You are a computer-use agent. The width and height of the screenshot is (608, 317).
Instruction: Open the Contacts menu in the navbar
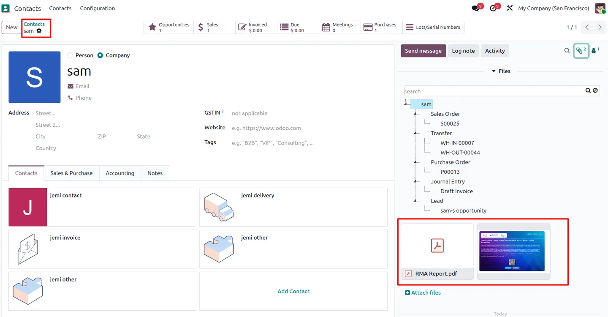tap(60, 8)
